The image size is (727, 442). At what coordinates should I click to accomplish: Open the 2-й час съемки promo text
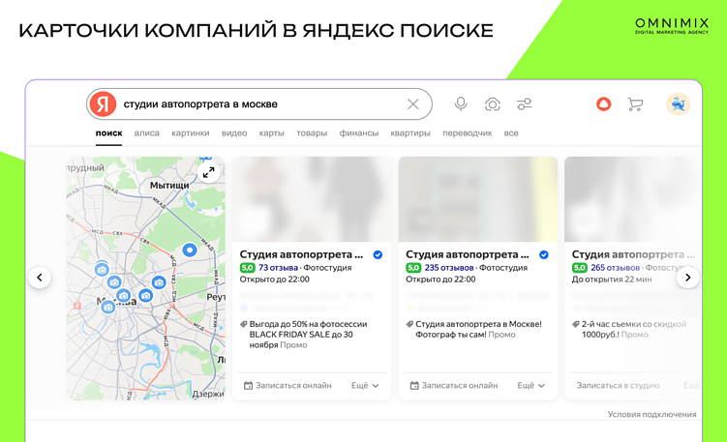634,330
